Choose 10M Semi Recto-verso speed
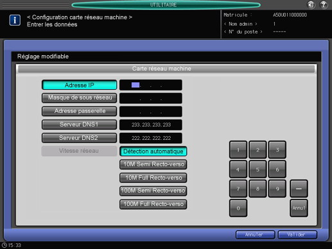The image size is (332, 249). click(153, 164)
